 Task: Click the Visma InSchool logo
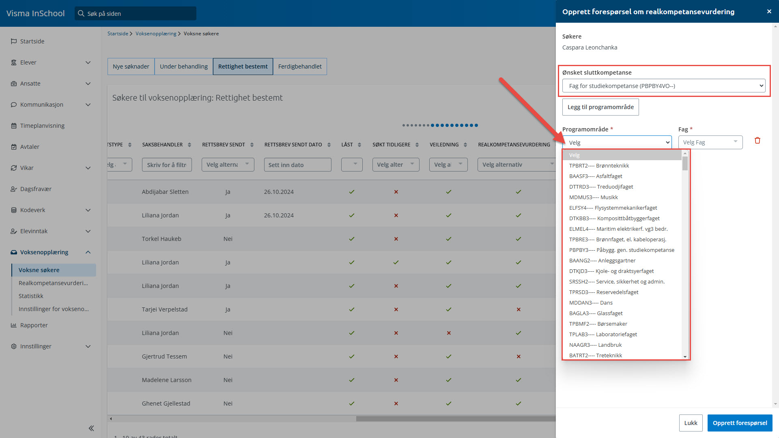coord(35,13)
